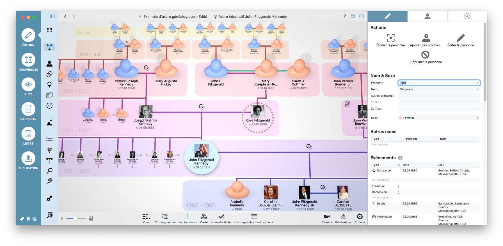Select Caroline Bouvier Kennedy portrait

271,192
